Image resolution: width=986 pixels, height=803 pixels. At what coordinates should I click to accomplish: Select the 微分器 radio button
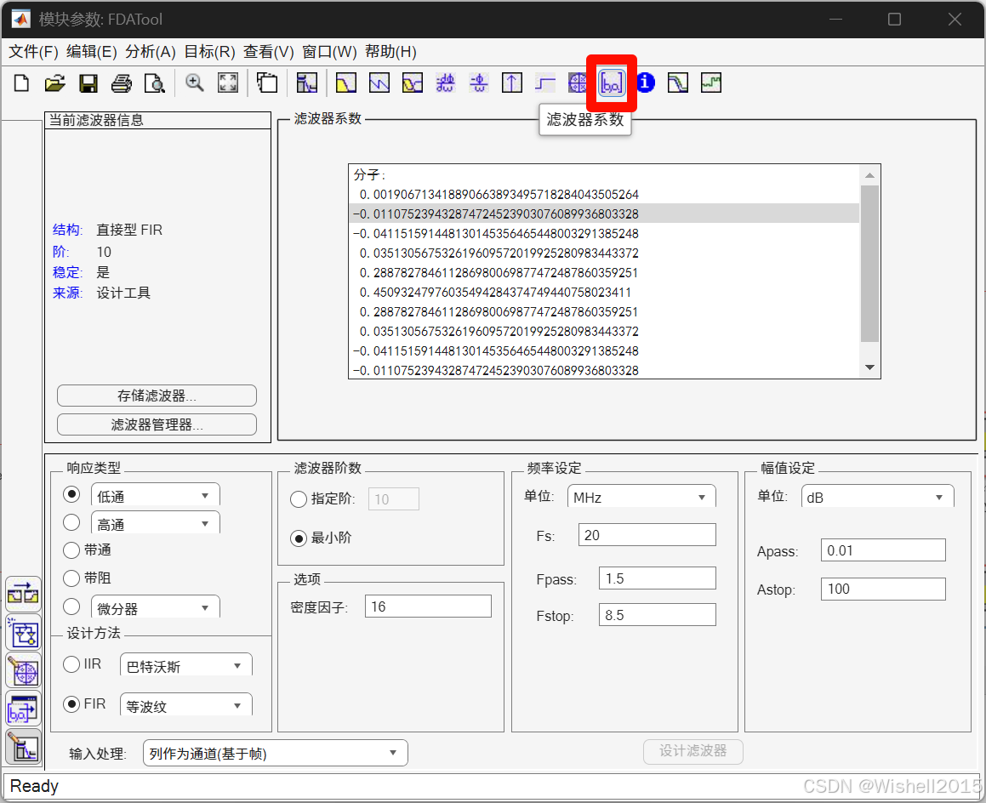point(71,607)
